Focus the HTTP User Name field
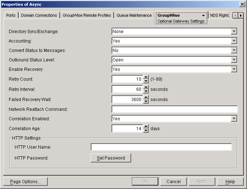The width and height of the screenshot is (247, 189). pos(161,147)
